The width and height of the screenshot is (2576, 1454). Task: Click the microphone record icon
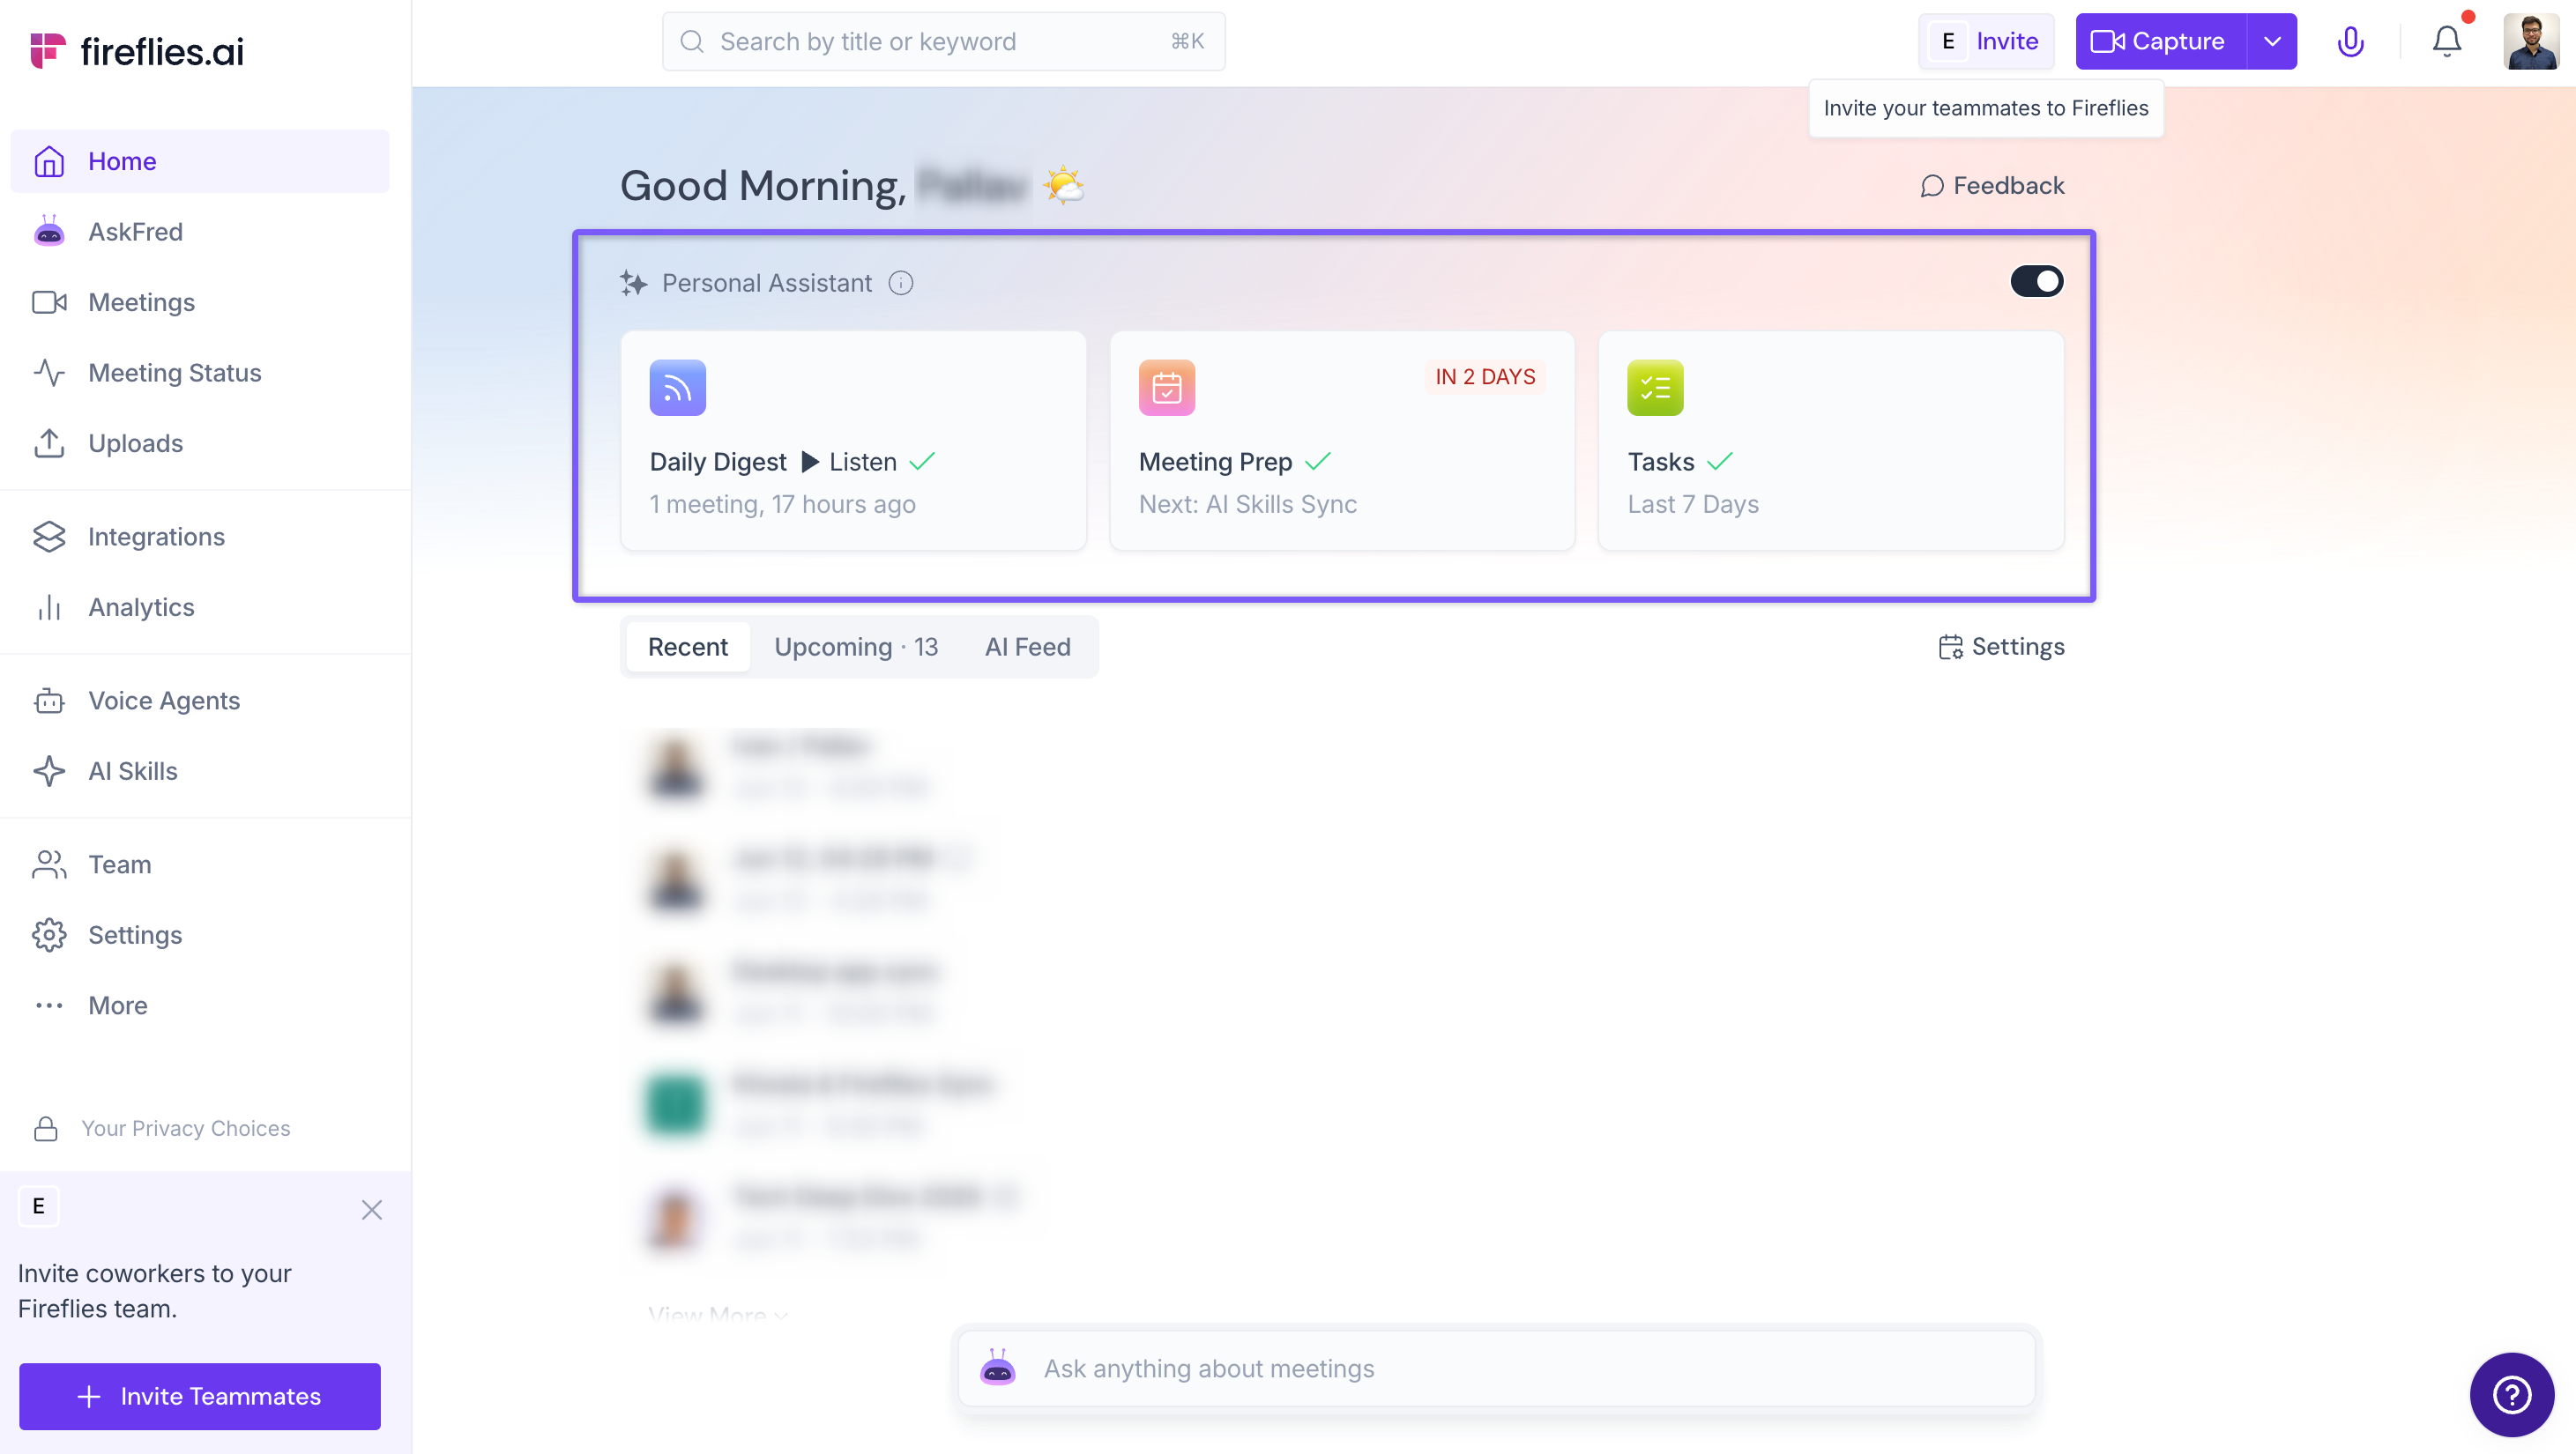tap(2350, 41)
